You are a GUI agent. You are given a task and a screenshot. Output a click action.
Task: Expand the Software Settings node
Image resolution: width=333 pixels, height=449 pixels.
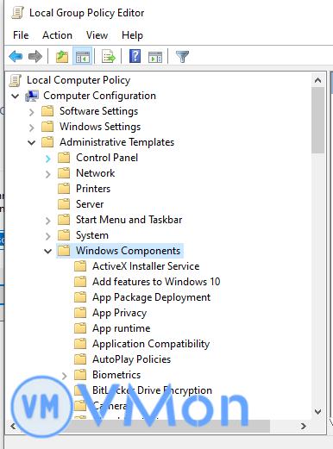coord(31,112)
